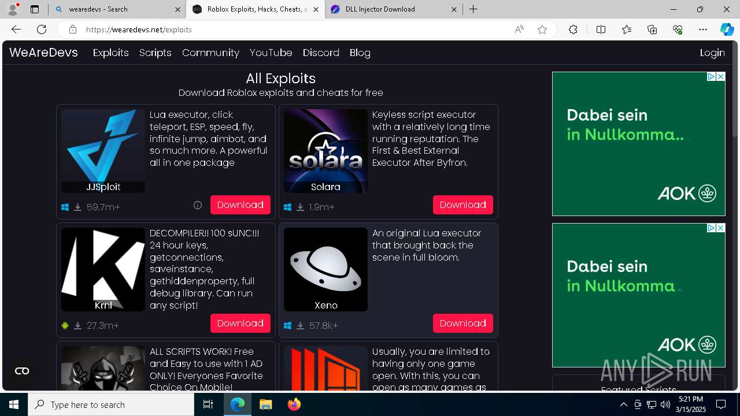Open tab actions menu icon
This screenshot has width=740, height=416.
[35, 9]
